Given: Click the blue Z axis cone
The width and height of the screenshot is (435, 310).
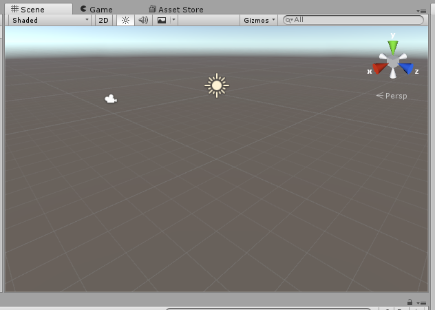Looking at the screenshot, I should pos(406,68).
